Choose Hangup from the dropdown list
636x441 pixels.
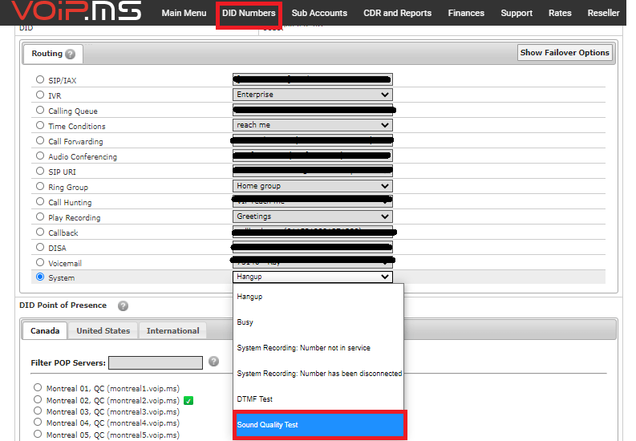(x=318, y=297)
